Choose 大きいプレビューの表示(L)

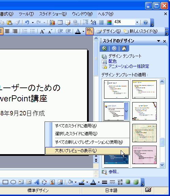click(x=87, y=151)
